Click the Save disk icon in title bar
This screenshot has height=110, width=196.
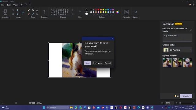21,5
